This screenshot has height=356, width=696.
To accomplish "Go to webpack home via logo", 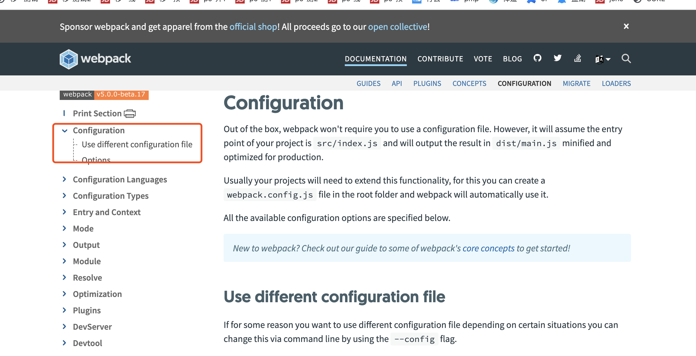I will point(95,59).
